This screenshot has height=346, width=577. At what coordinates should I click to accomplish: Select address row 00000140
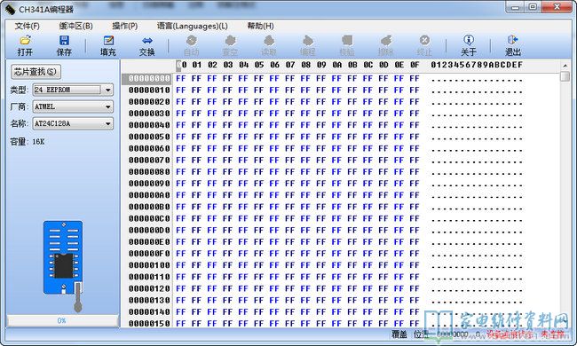point(149,311)
